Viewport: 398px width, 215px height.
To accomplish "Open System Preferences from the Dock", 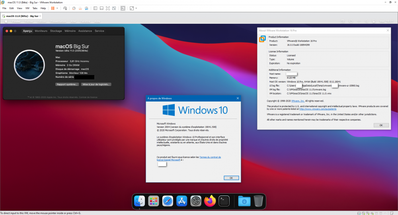I will pyautogui.click(x=196, y=201).
